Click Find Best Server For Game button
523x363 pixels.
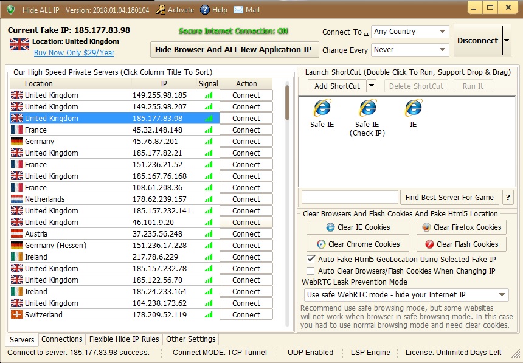pyautogui.click(x=449, y=198)
